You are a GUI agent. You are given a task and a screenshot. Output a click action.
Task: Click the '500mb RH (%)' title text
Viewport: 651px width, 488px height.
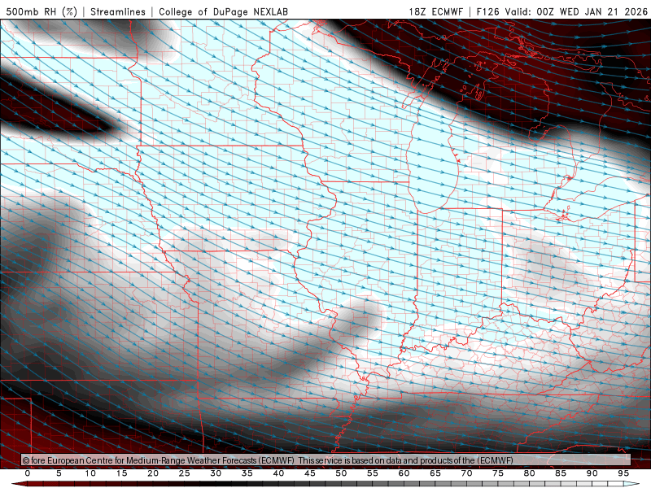(x=42, y=11)
